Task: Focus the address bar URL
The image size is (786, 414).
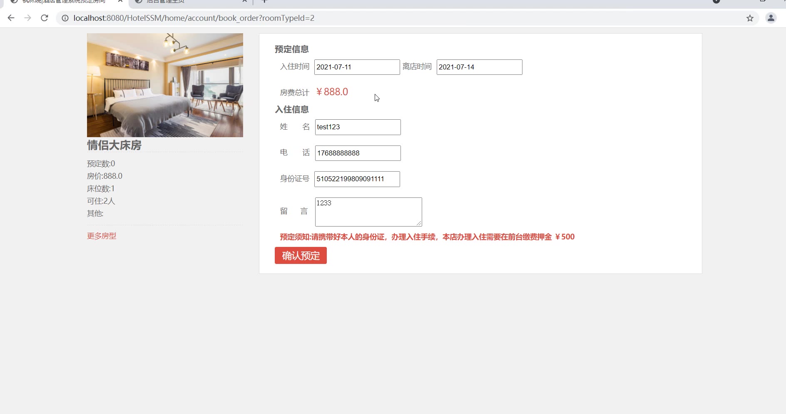Action: pyautogui.click(x=194, y=18)
